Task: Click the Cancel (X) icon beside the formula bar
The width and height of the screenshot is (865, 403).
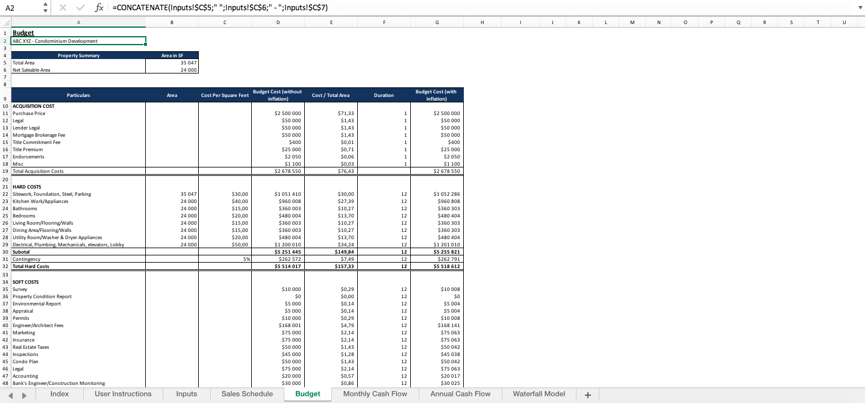Action: (x=63, y=8)
